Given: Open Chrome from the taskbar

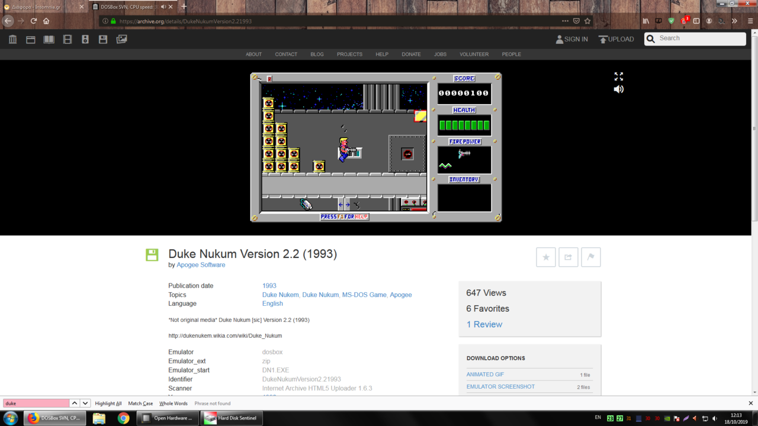Looking at the screenshot, I should click(x=123, y=418).
